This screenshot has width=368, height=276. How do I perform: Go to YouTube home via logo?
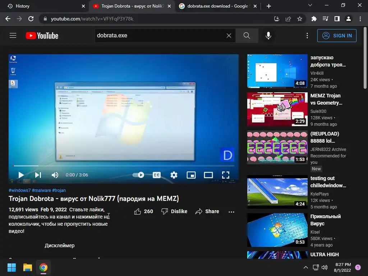point(42,36)
